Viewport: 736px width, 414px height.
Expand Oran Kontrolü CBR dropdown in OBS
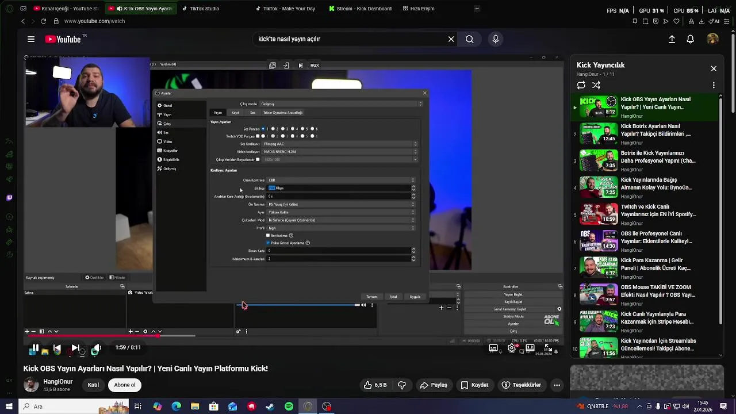341,180
